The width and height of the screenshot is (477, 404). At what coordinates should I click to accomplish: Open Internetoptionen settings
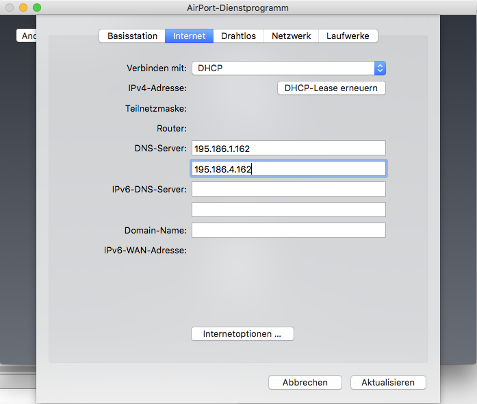242,334
